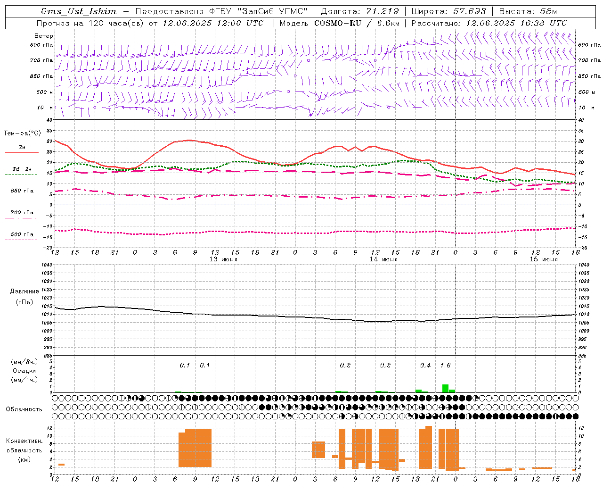This screenshot has width=603, height=483.
Task: Select the Тем-ра(°C) temperature axis title
Action: point(22,133)
